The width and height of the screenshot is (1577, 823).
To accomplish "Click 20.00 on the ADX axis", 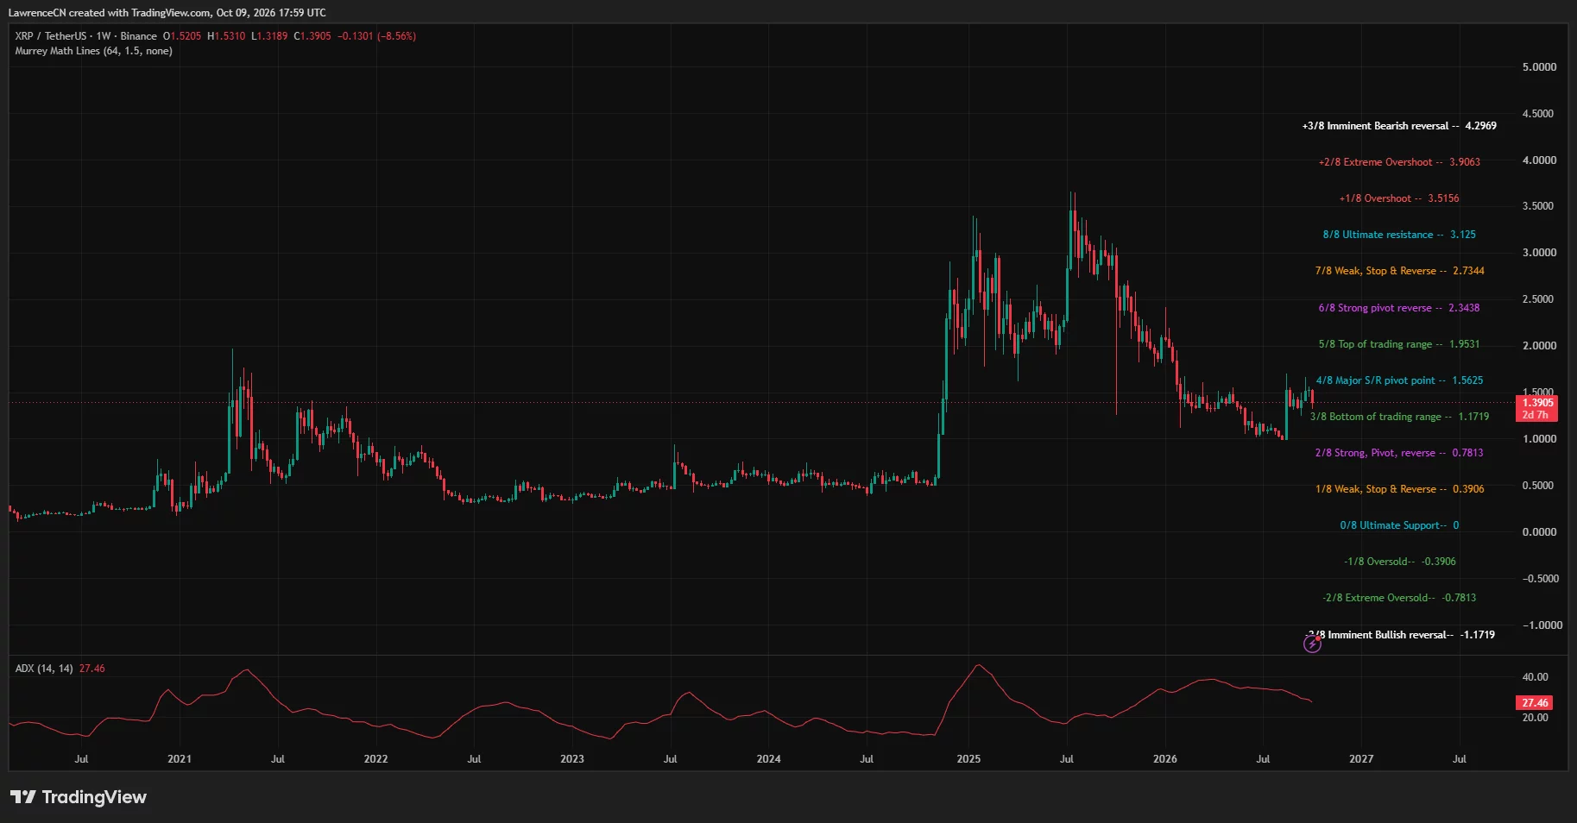I will point(1535,718).
